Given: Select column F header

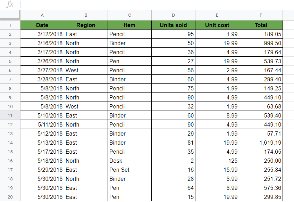Looking at the screenshot, I should (261, 15).
